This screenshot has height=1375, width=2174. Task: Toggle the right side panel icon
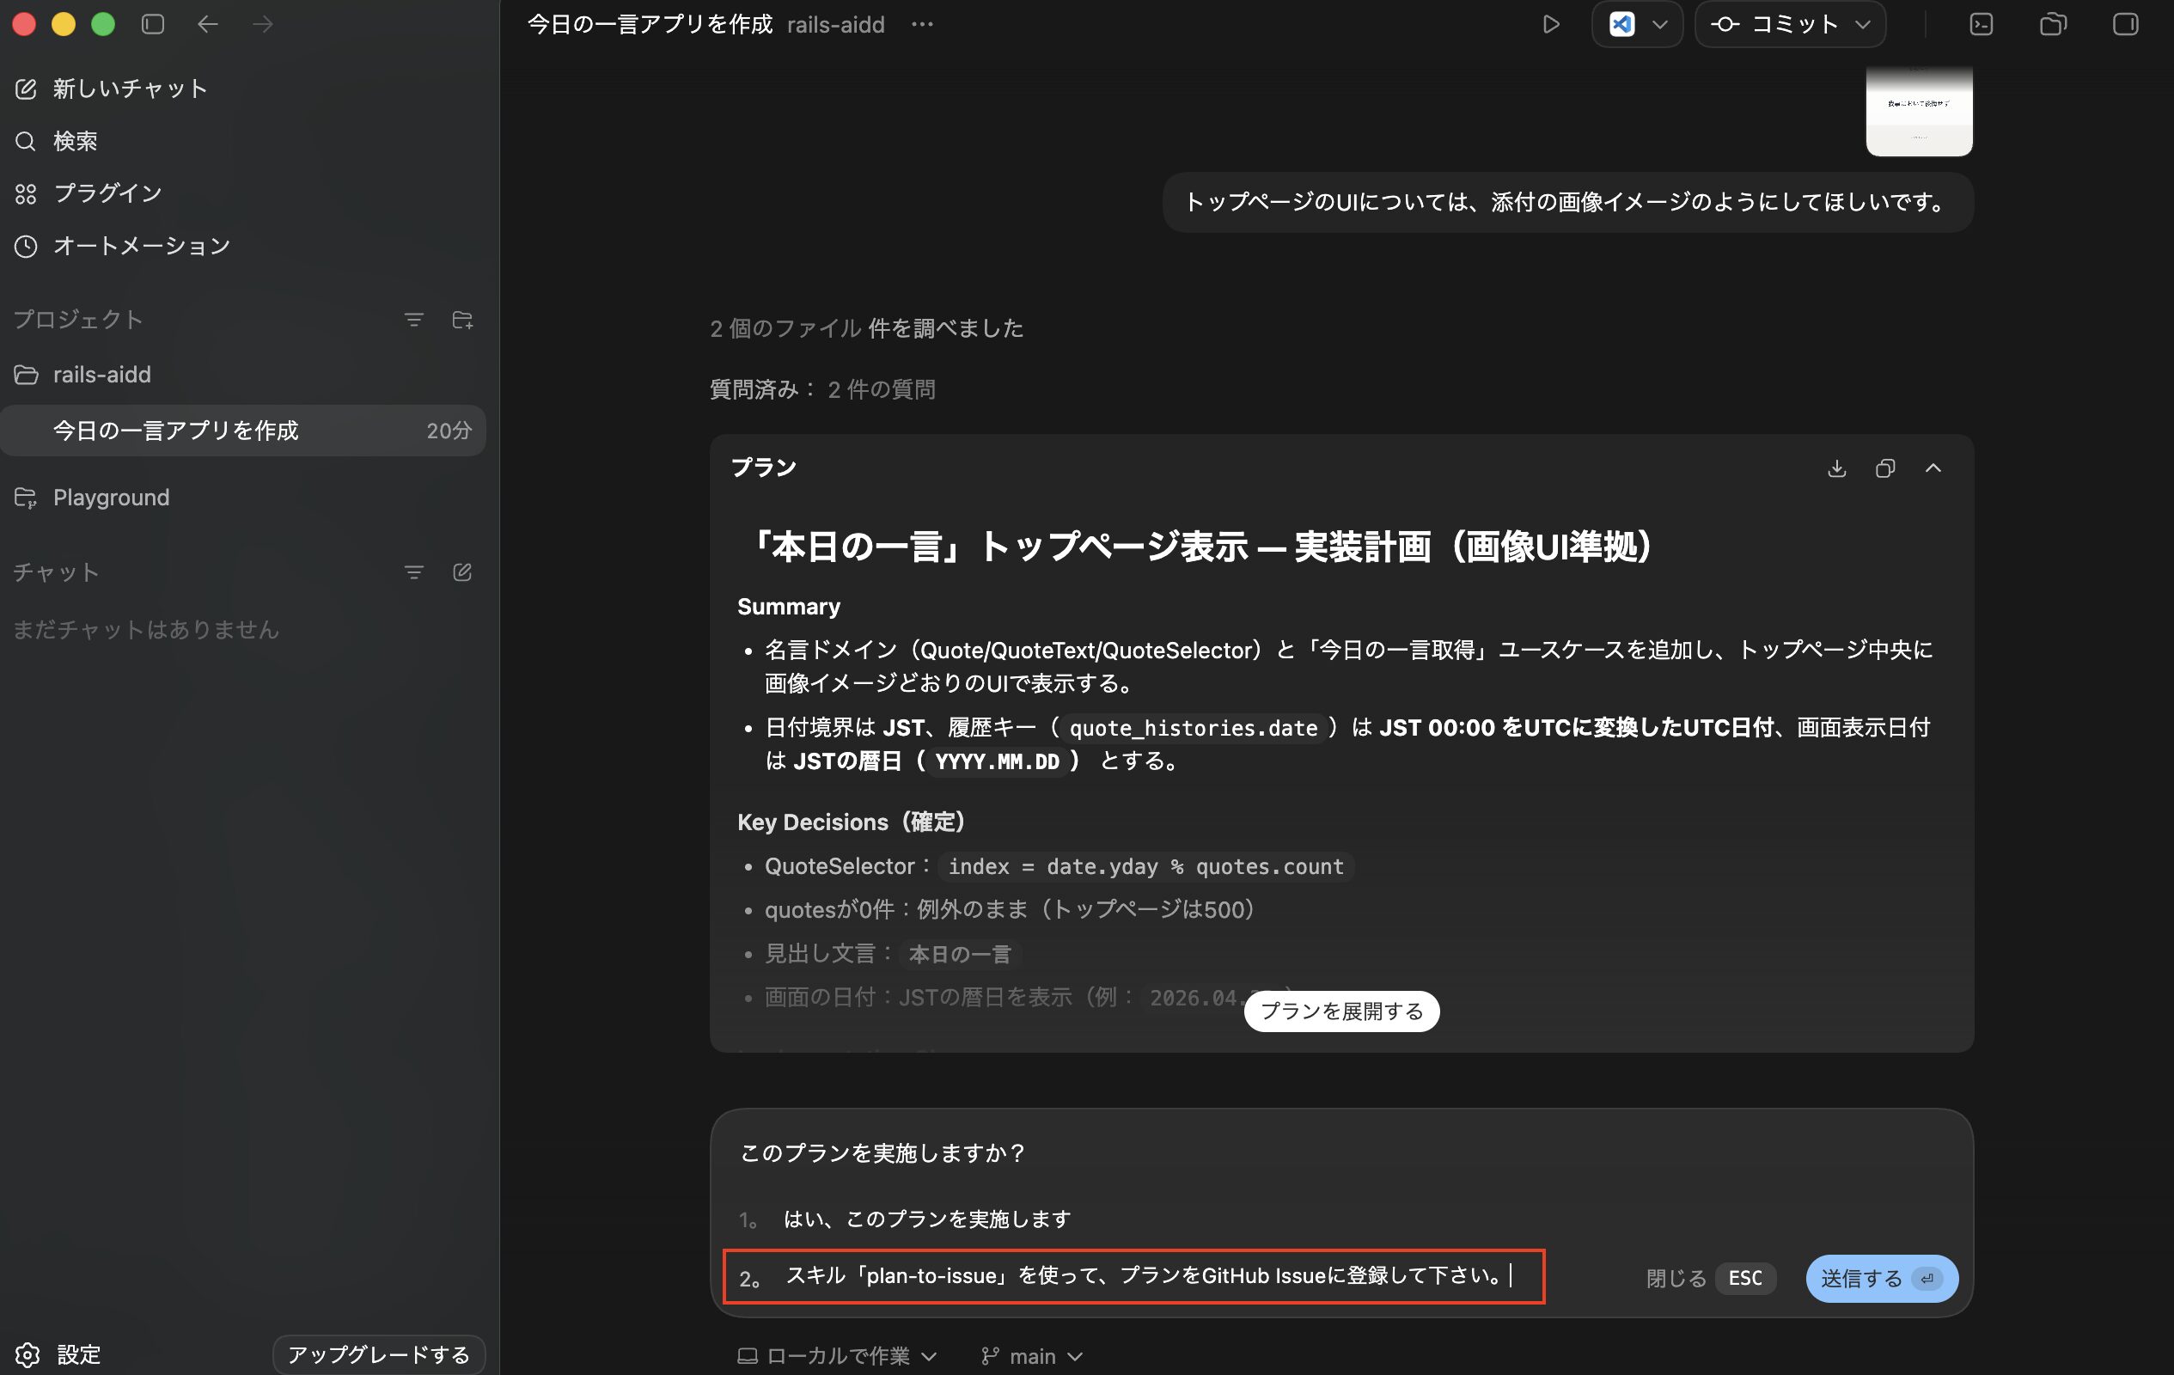click(2125, 24)
